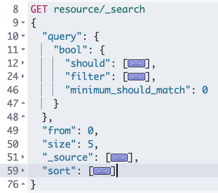Unfold line 24 using gutter arrow
Image resolution: width=218 pixels, height=193 pixels.
(x=23, y=76)
